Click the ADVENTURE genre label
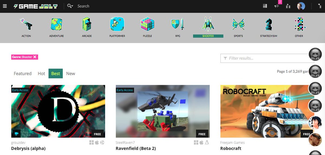325x155 pixels. click(57, 36)
